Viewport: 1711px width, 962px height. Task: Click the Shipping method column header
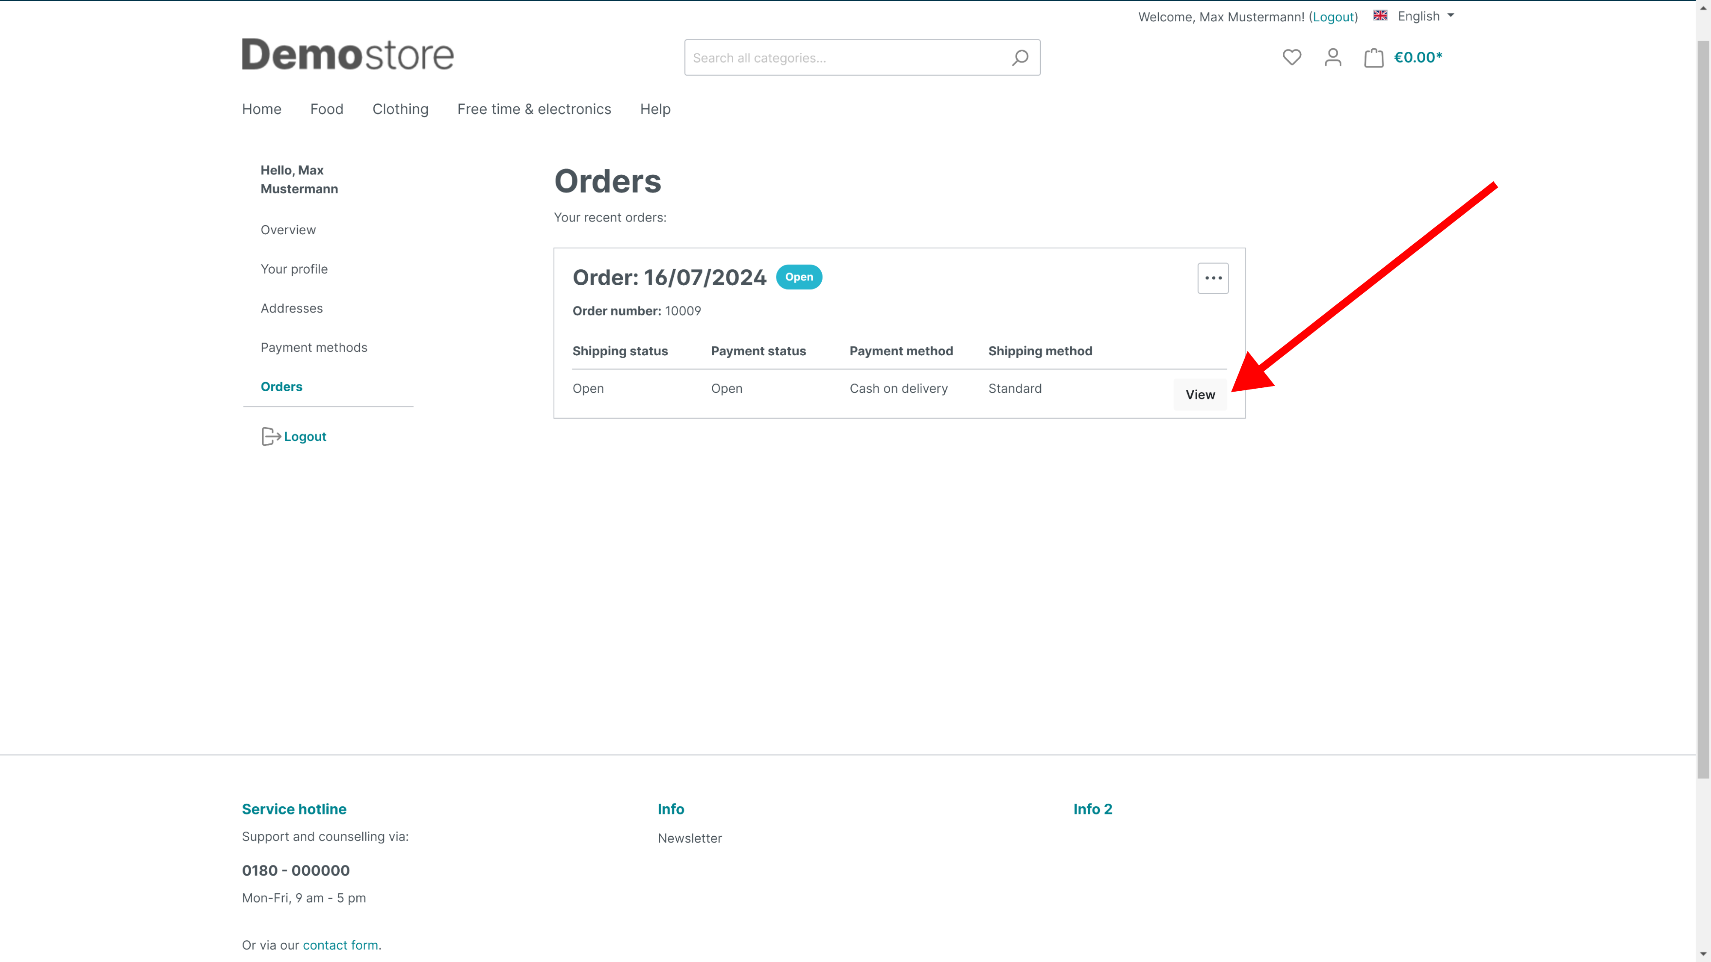tap(1040, 351)
